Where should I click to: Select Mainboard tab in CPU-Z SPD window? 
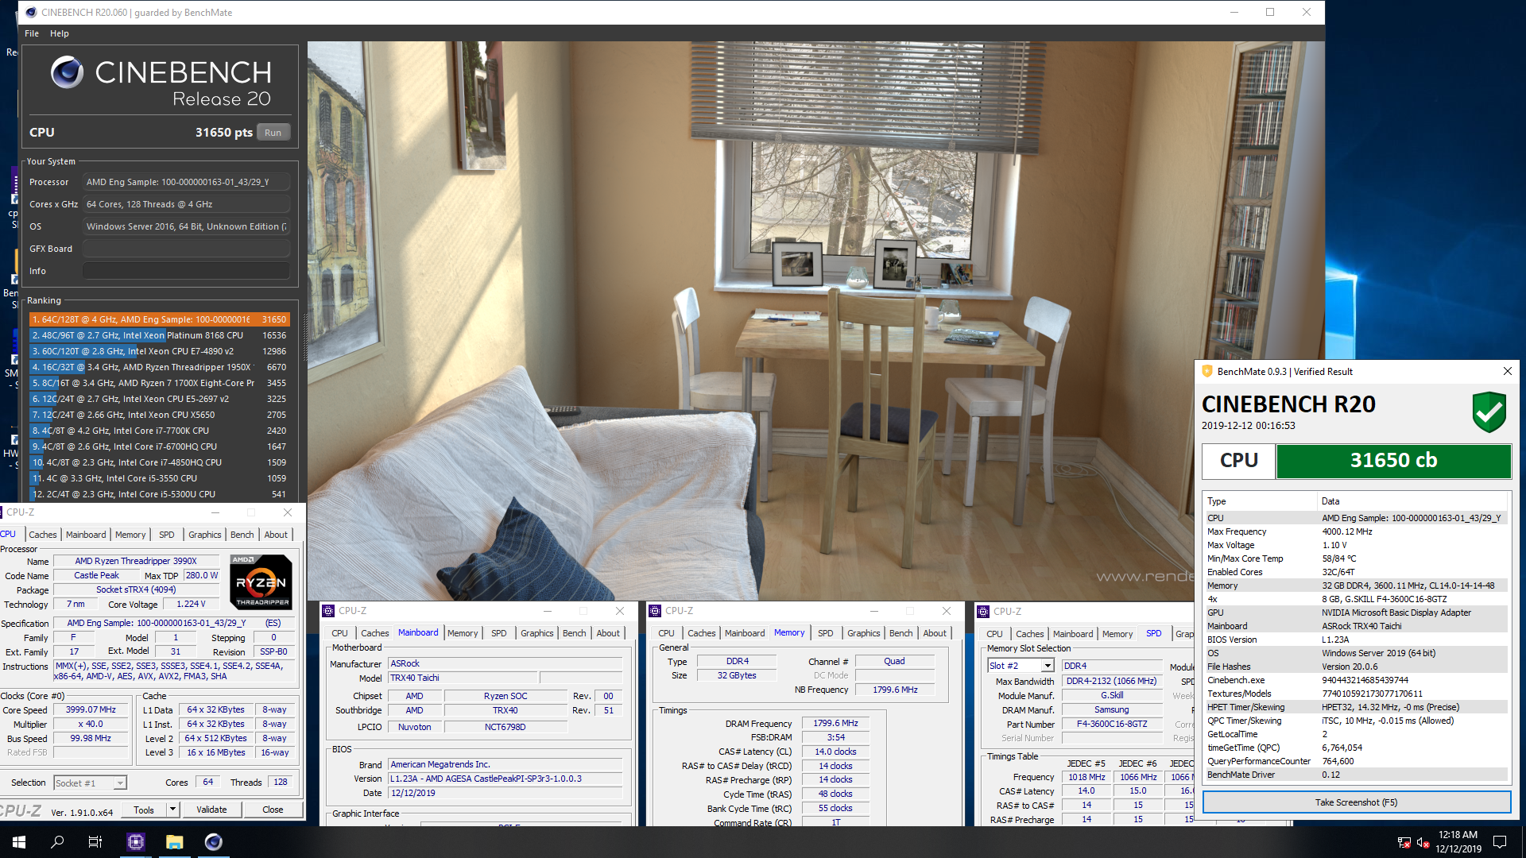coord(1073,634)
